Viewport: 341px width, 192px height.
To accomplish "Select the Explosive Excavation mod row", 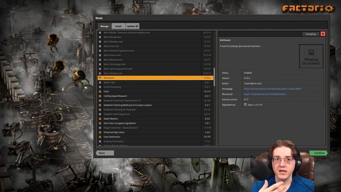I will coord(155,141).
